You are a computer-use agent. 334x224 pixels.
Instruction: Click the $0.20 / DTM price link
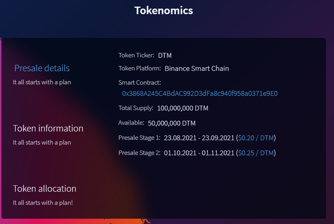point(256,138)
